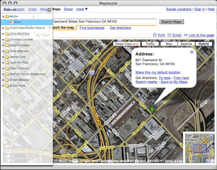Image resolution: width=217 pixels, height=170 pixels.
Task: Expand the Oliver Goldman group
Action: (x=3, y=68)
